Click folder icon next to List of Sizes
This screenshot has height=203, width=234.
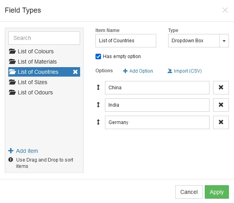pos(12,82)
